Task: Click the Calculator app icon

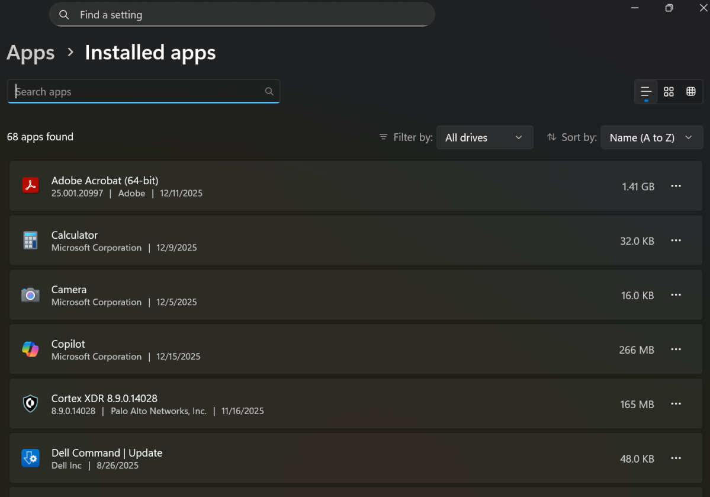Action: point(30,241)
